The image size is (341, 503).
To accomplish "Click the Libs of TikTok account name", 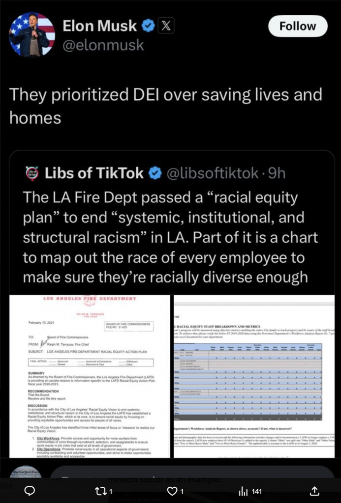I will pyautogui.click(x=94, y=173).
